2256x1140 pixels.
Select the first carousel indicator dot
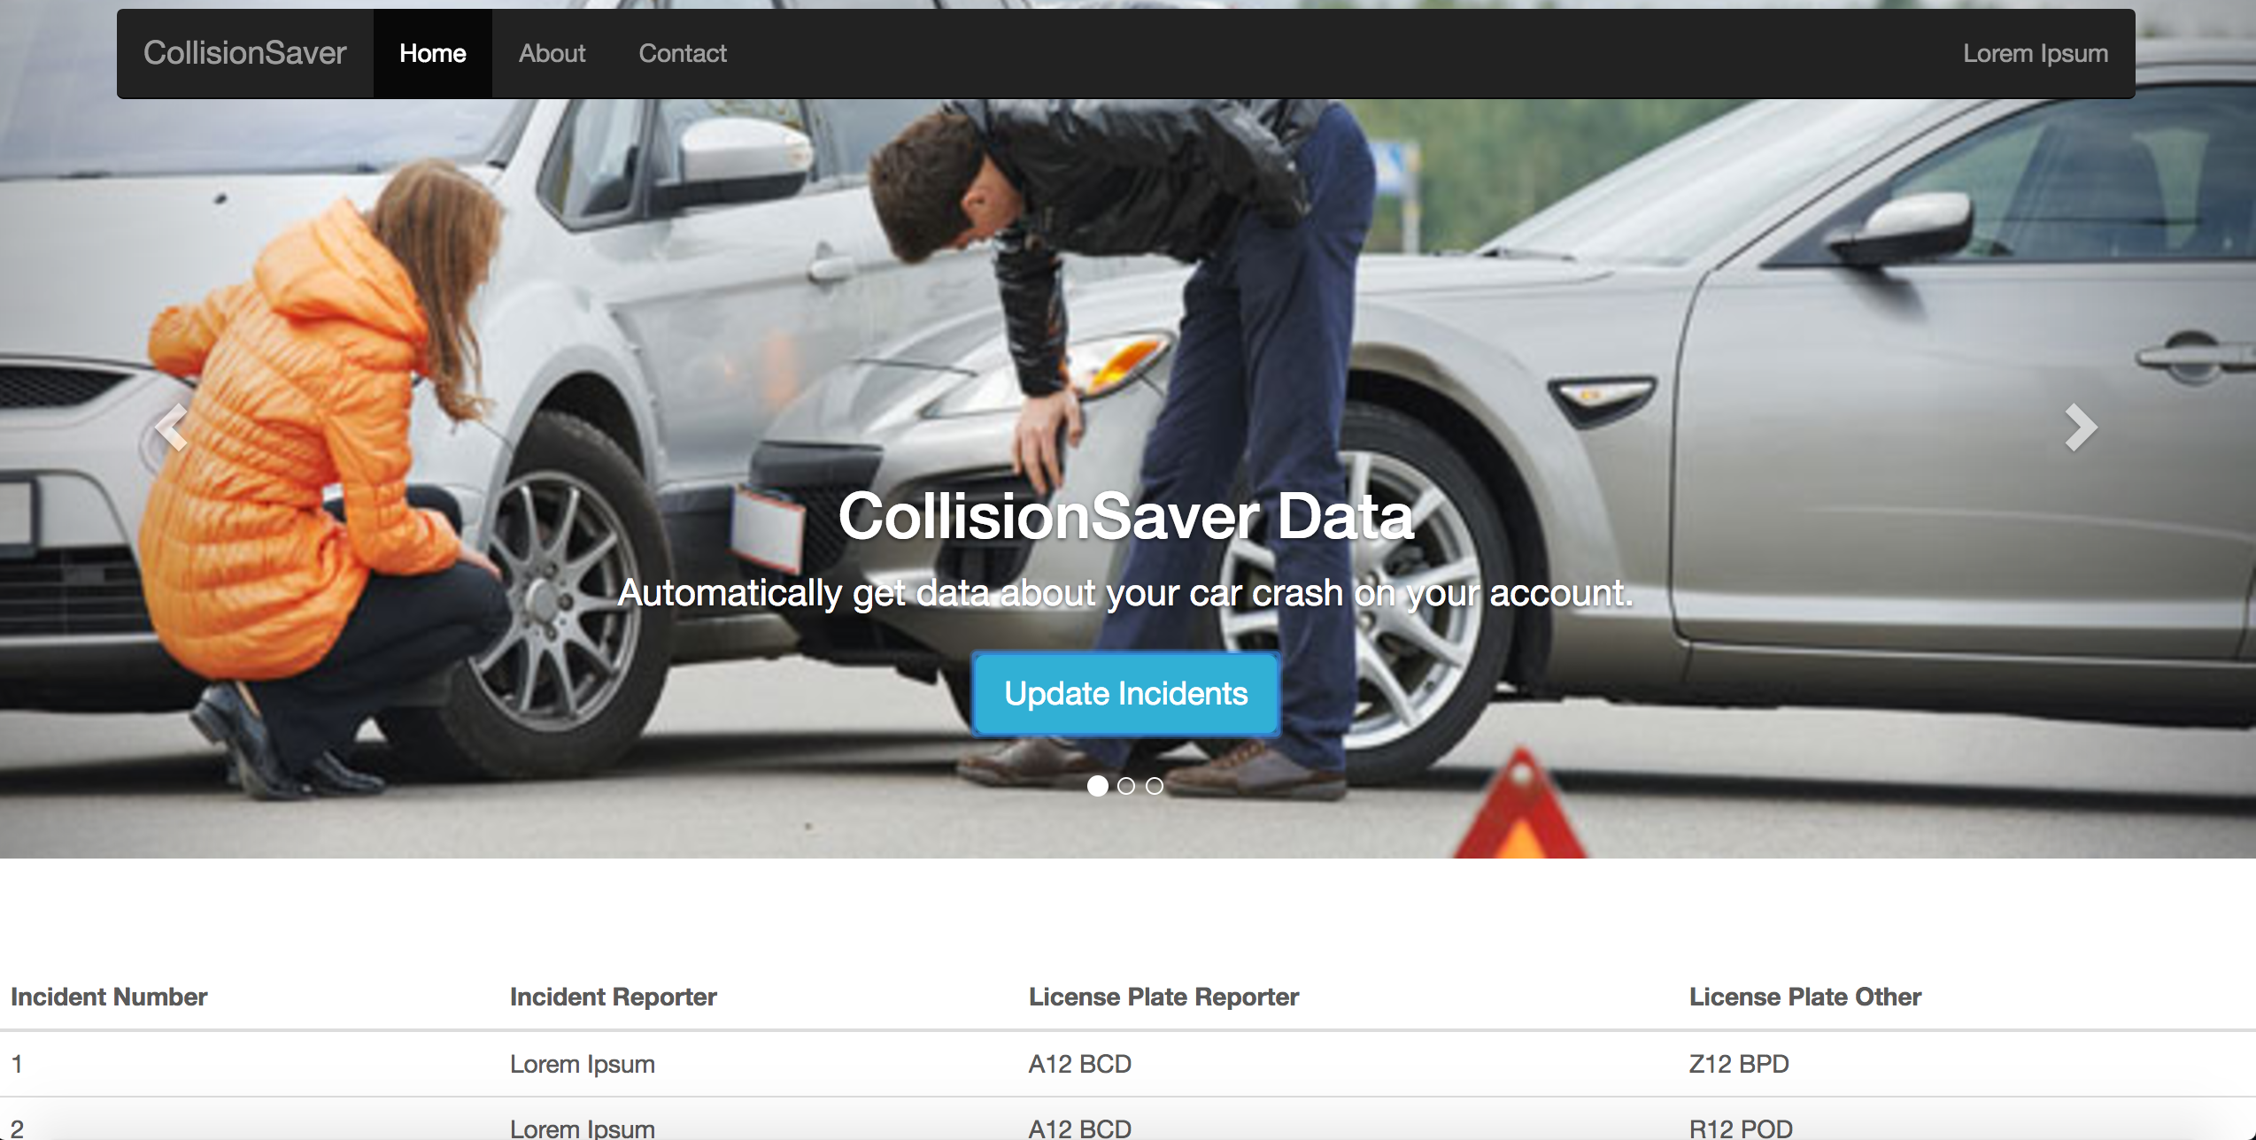tap(1097, 786)
